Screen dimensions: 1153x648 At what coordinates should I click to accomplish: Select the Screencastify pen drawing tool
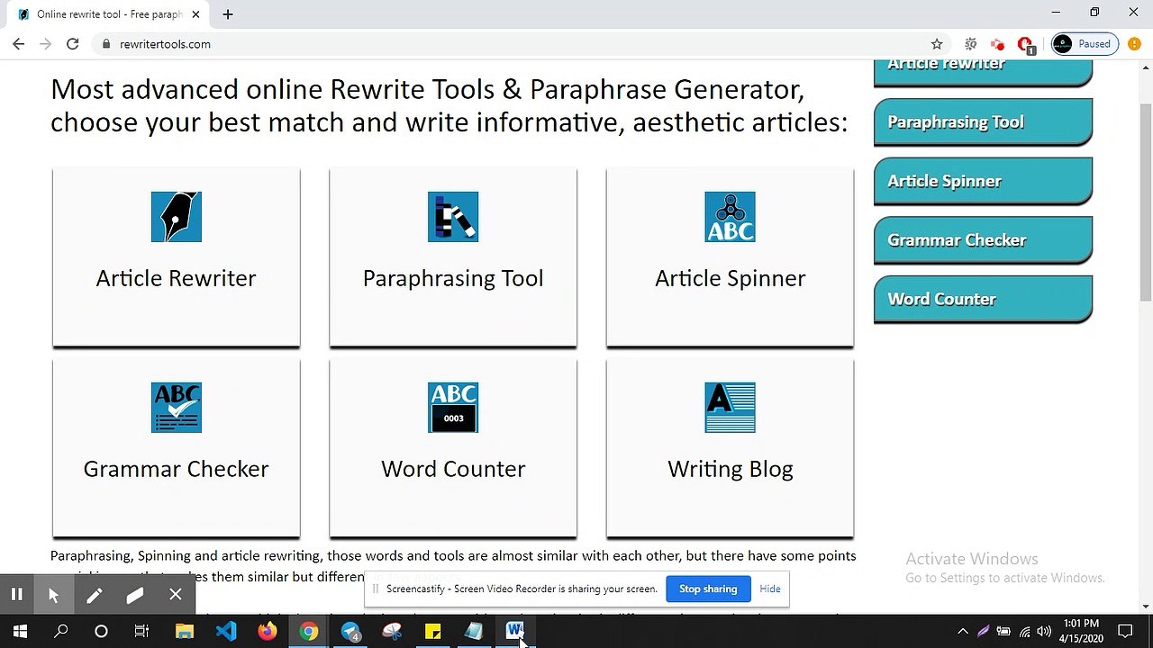click(94, 594)
